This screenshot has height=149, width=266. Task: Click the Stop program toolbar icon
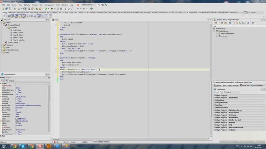[61, 9]
